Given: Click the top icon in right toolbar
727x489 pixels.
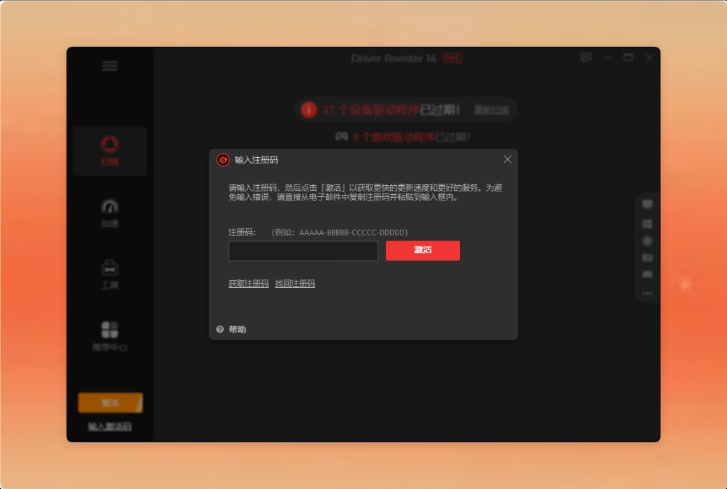Looking at the screenshot, I should click(647, 204).
